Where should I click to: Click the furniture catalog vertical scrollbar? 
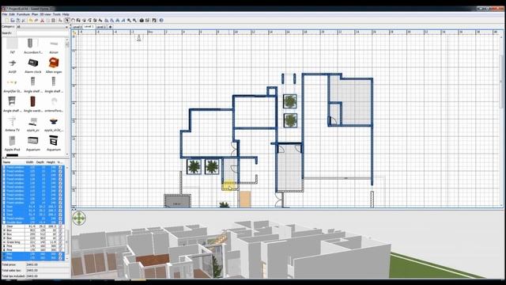(67, 97)
